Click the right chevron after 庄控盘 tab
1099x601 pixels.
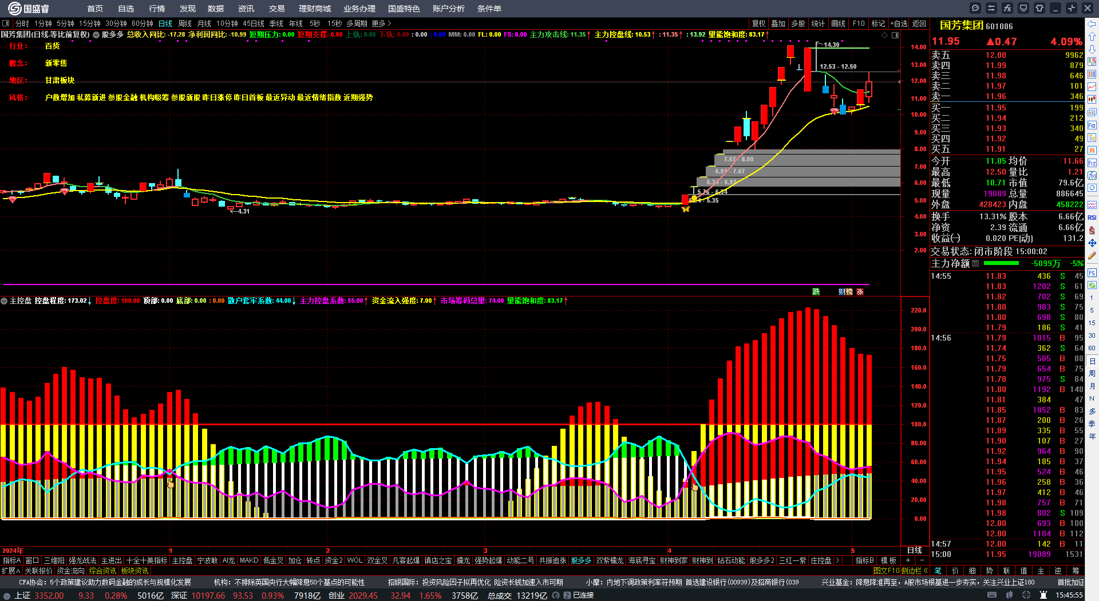pyautogui.click(x=837, y=560)
